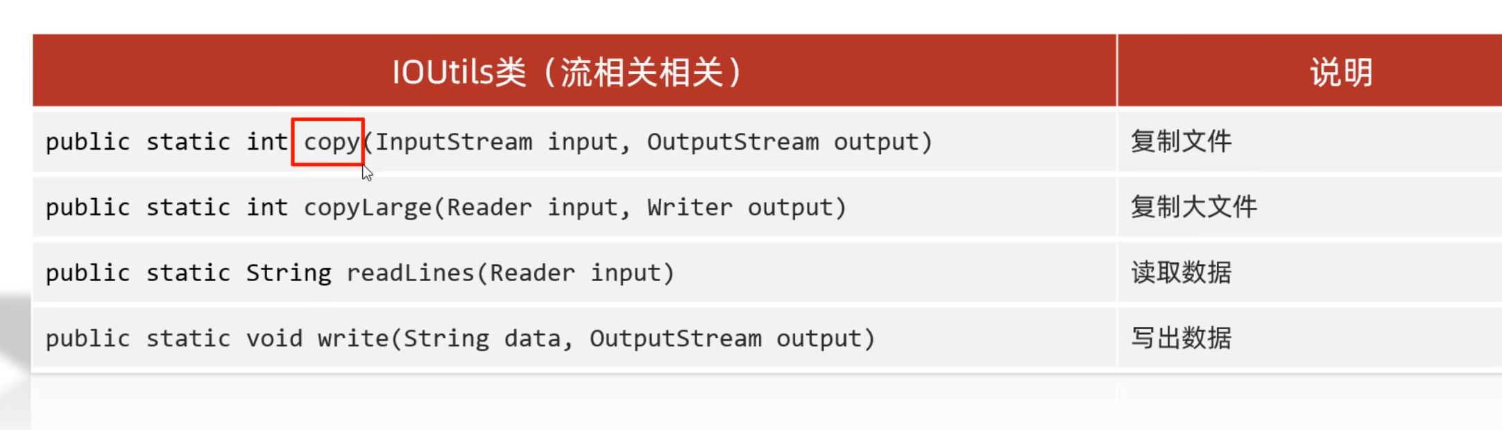1502x430 pixels.
Task: Click the readLines method name
Action: [410, 274]
